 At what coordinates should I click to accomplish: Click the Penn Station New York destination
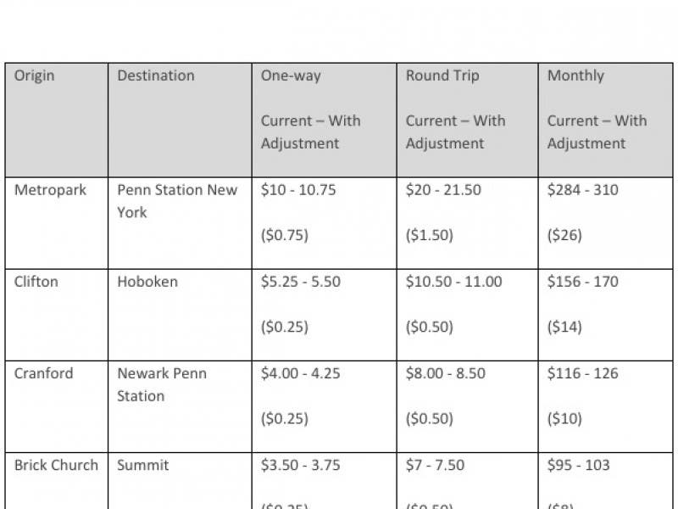pyautogui.click(x=177, y=200)
